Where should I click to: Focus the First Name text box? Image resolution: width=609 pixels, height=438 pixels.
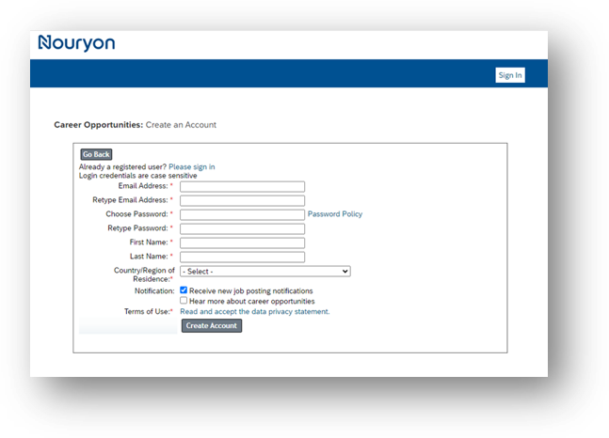point(242,242)
